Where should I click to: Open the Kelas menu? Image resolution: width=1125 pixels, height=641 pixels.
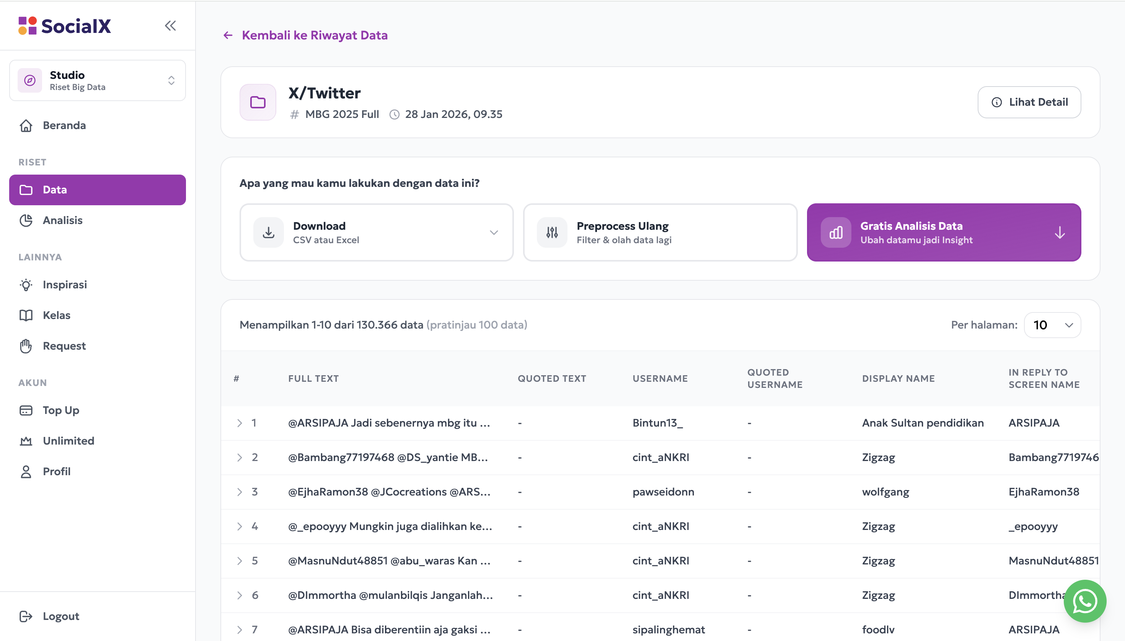click(x=98, y=315)
